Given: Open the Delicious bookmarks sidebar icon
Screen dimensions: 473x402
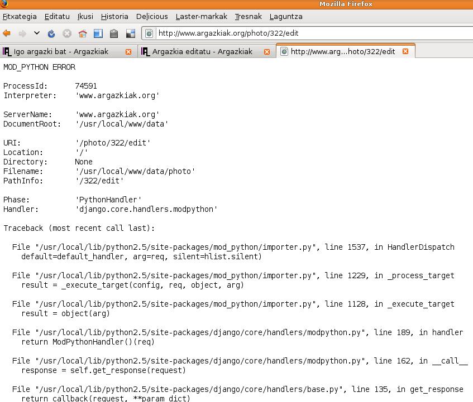Looking at the screenshot, I should 98,33.
